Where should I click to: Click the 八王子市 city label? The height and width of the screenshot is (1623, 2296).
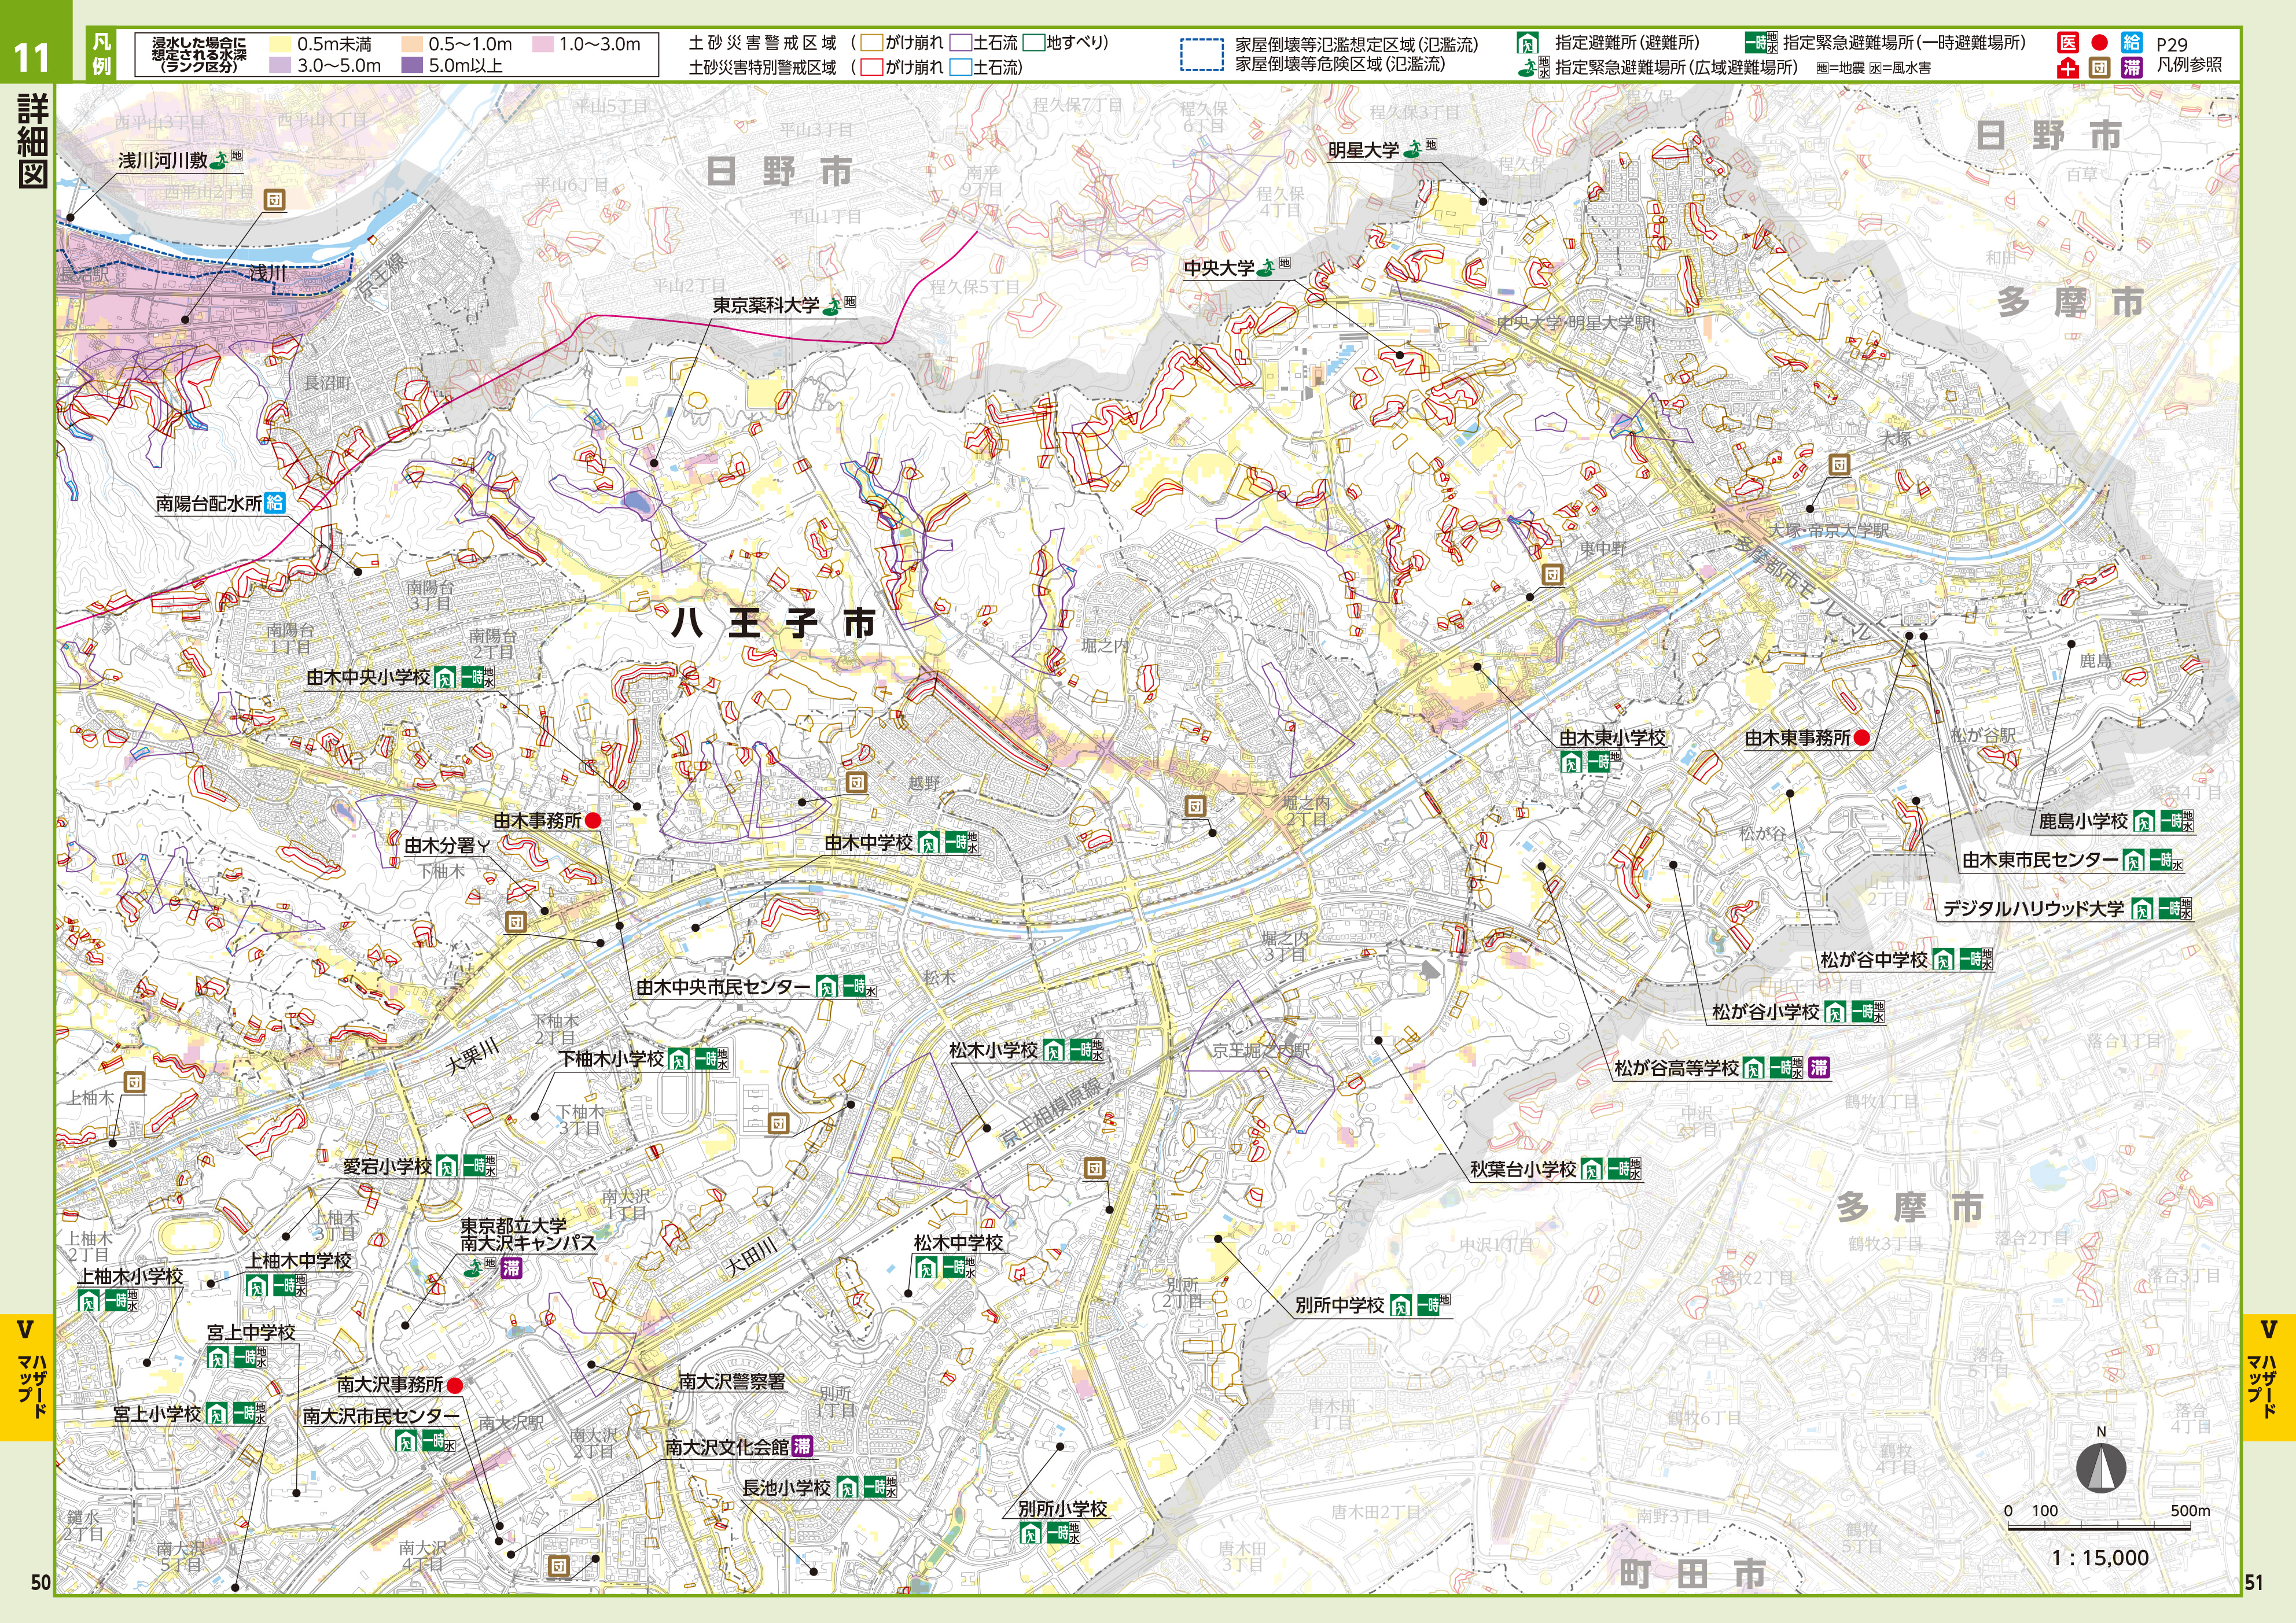(774, 624)
